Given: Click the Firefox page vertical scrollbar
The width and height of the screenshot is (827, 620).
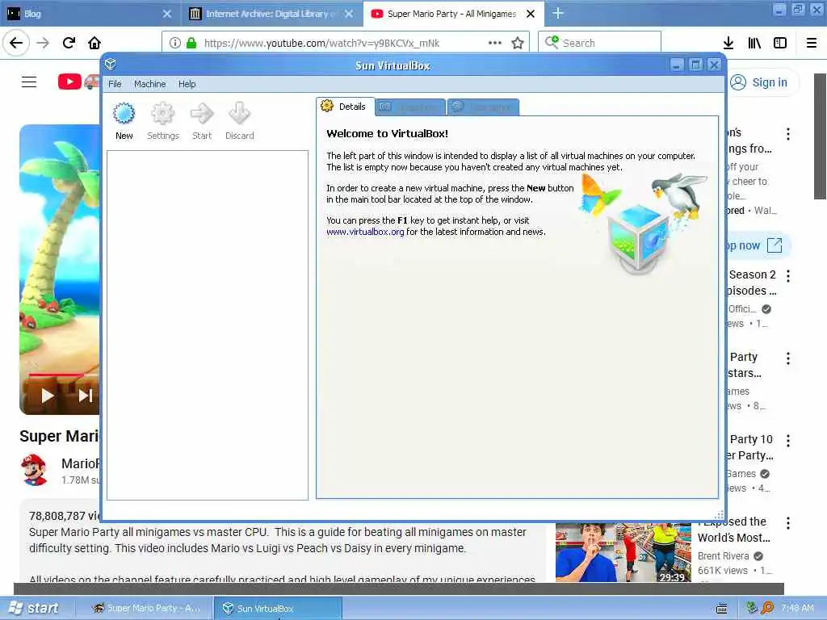Looking at the screenshot, I should pyautogui.click(x=820, y=136).
